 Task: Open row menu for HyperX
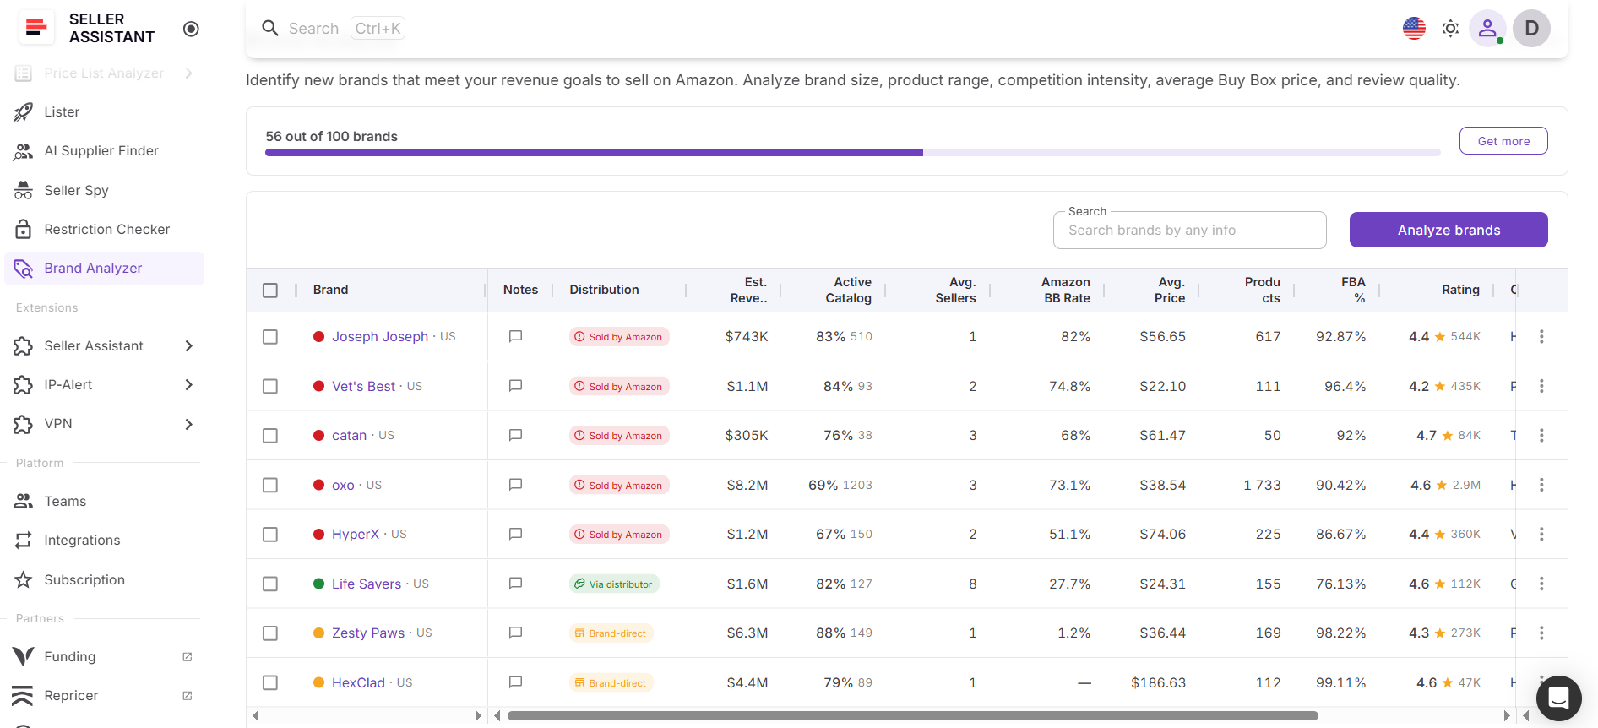pyautogui.click(x=1541, y=534)
